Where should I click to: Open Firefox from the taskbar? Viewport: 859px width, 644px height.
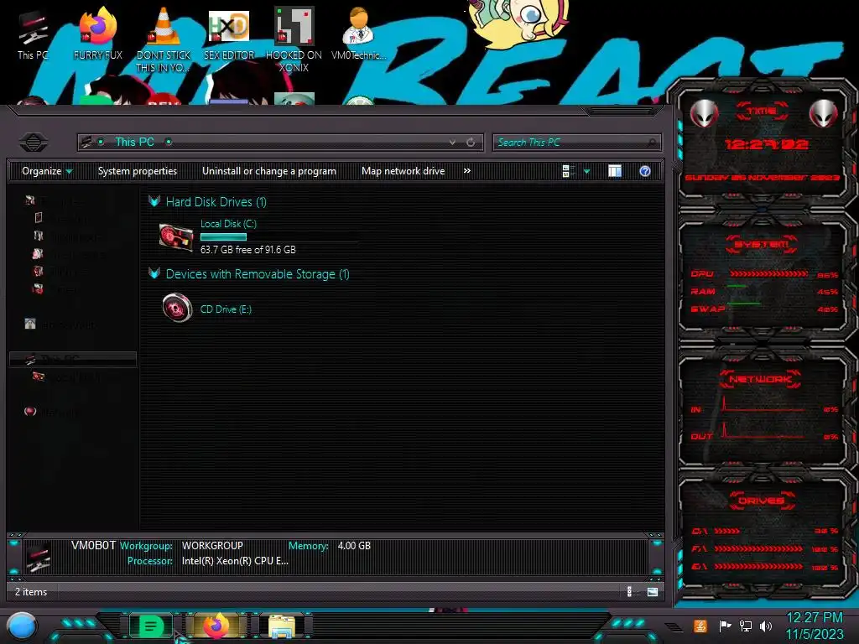click(216, 626)
